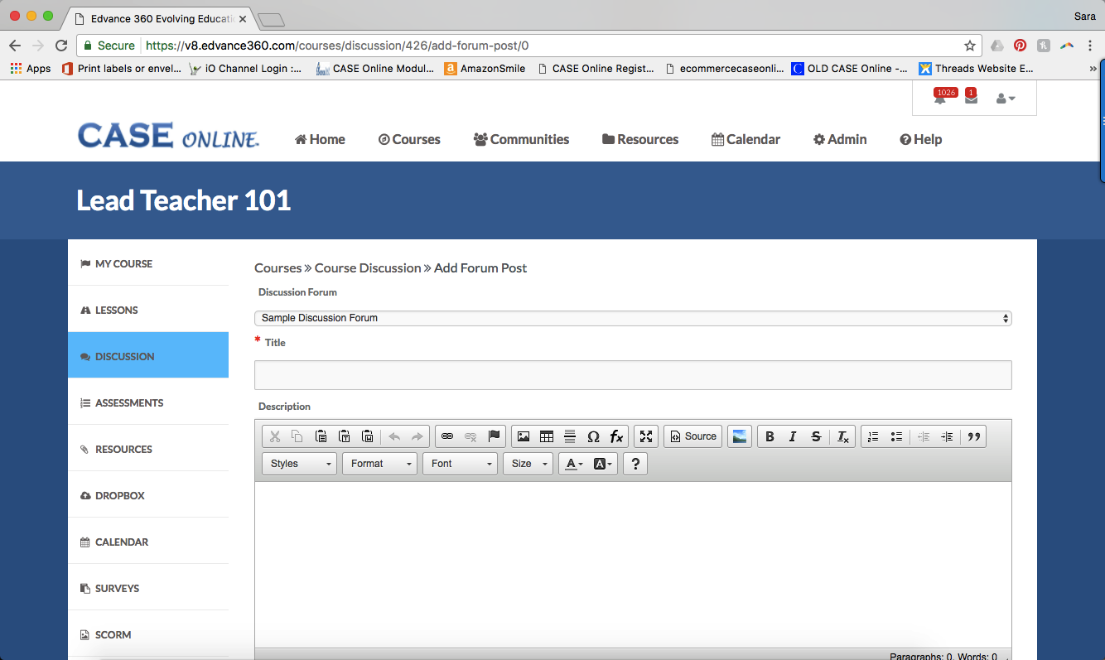Toggle strikethrough formatting in the editor

click(816, 436)
